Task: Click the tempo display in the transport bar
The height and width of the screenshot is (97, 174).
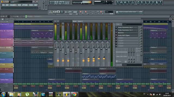Action: [x=68, y=12]
